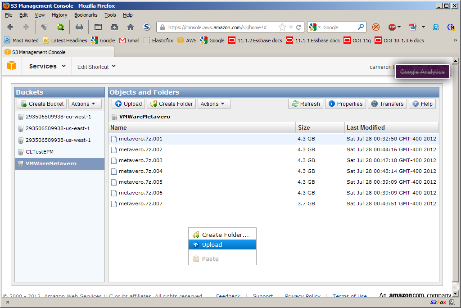Sort by the Size column header
Screen dimensions: 461x308
tap(320, 128)
